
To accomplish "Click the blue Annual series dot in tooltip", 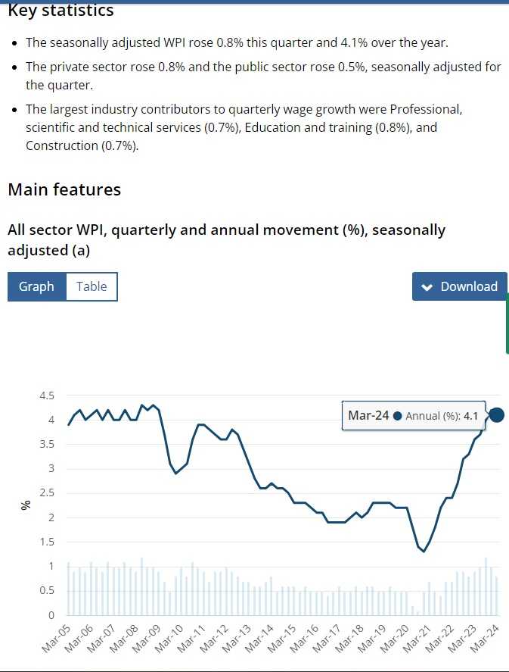I will click(x=397, y=416).
